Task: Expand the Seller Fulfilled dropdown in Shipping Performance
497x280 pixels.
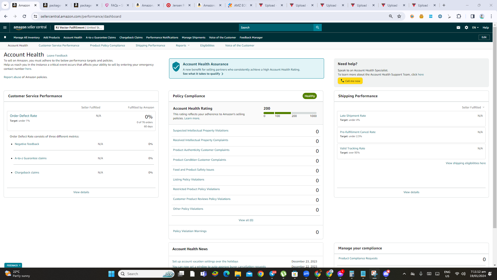Action: 473,107
